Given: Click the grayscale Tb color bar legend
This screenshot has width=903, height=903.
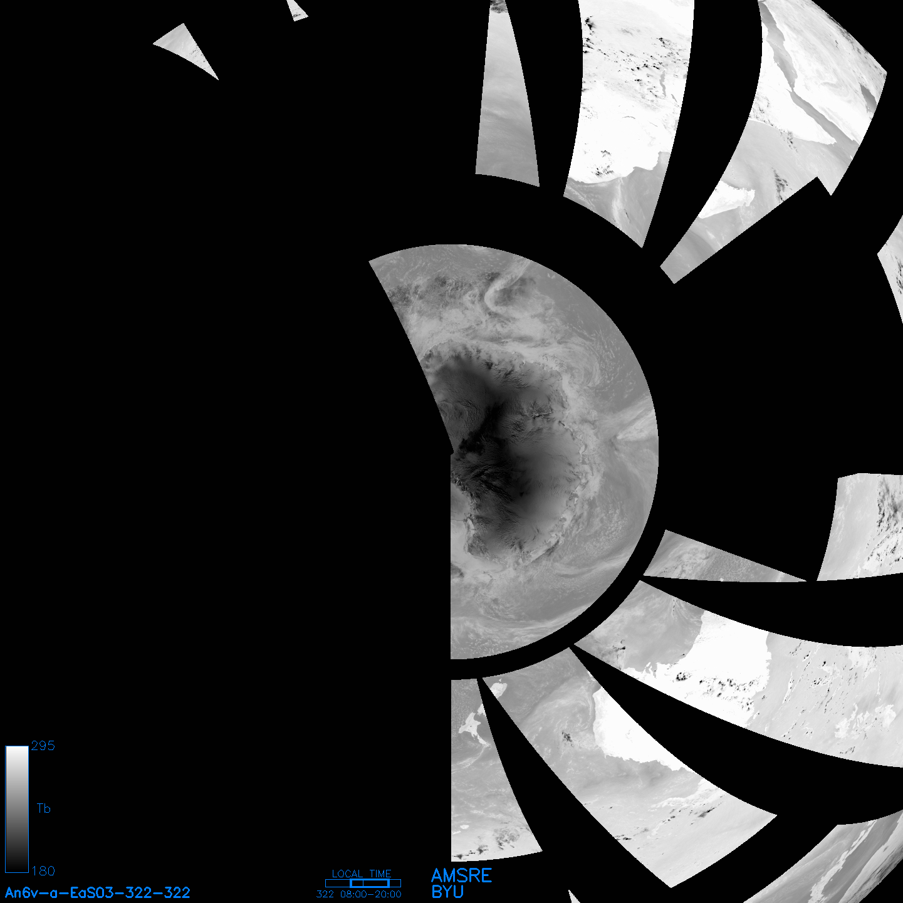Looking at the screenshot, I should [17, 809].
